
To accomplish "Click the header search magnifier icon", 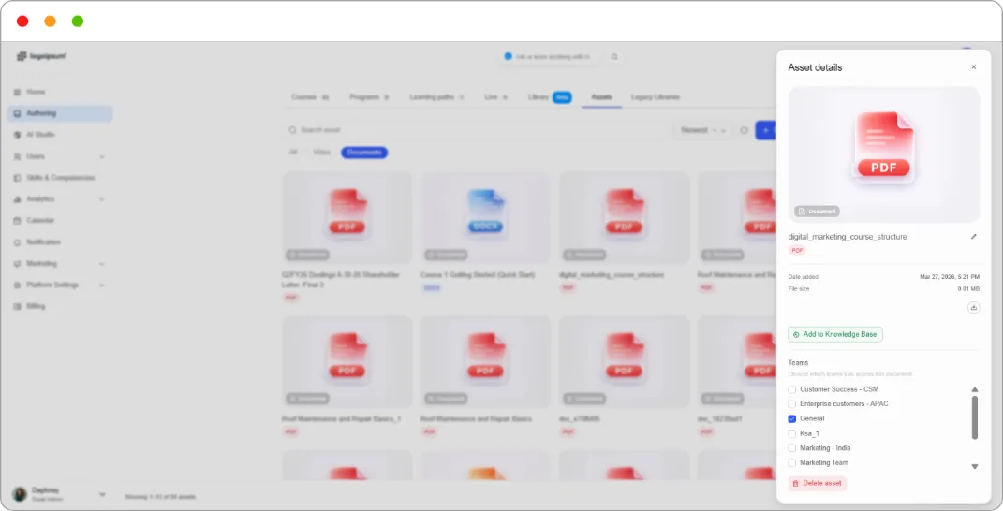I will 614,57.
